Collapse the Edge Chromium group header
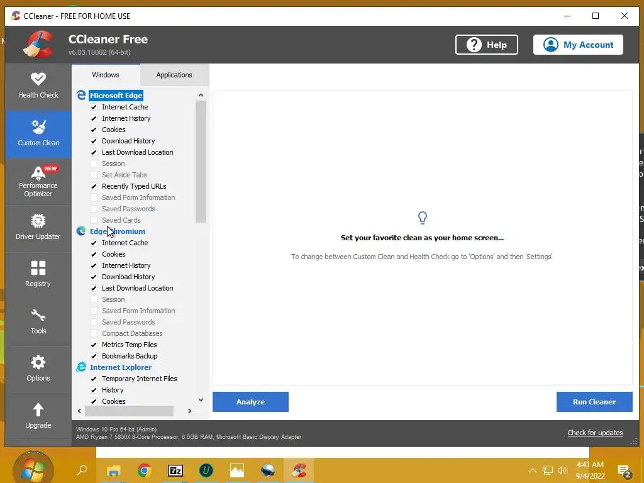Image resolution: width=644 pixels, height=483 pixels. tap(118, 231)
